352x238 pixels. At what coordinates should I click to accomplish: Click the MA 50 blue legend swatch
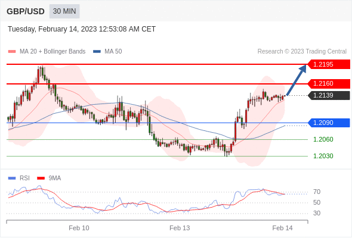[97, 52]
